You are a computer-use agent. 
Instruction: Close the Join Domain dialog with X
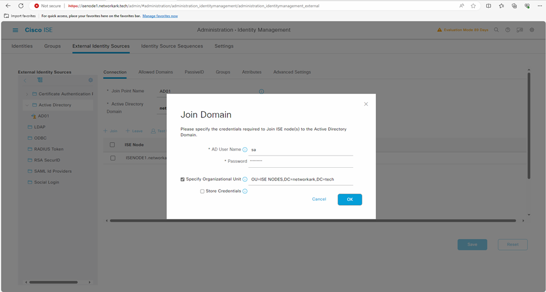[366, 104]
